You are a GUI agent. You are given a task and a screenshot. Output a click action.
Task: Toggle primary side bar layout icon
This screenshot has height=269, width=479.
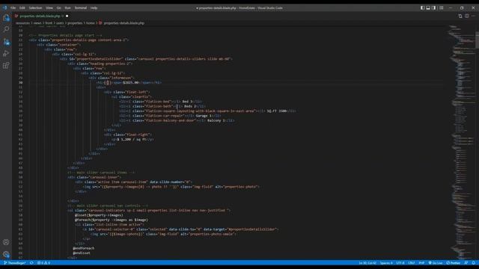tap(422, 7)
